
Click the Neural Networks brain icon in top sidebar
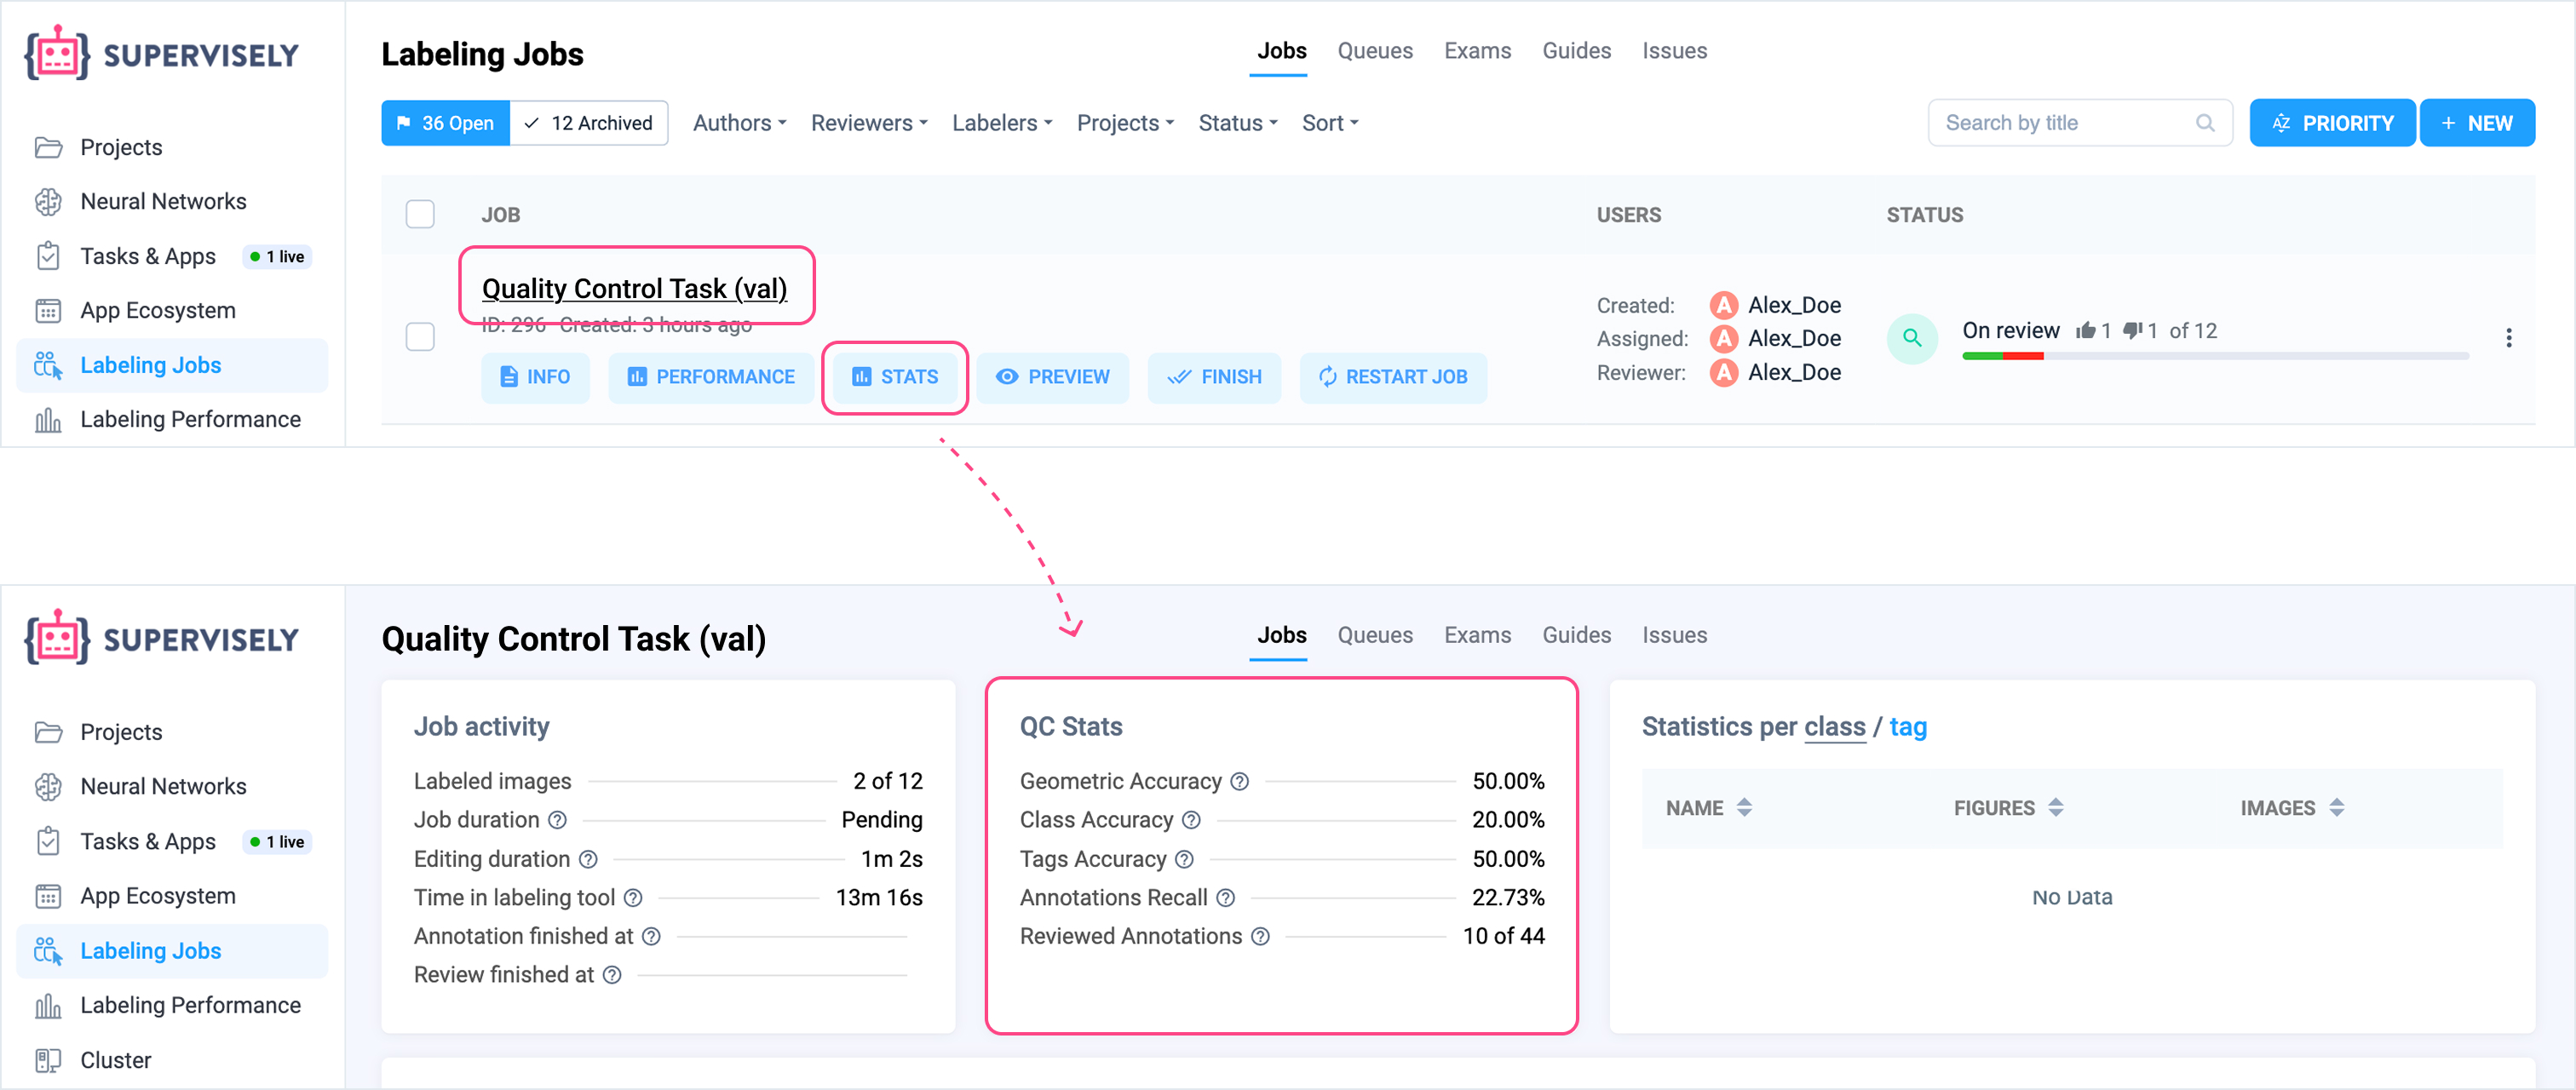tap(48, 202)
